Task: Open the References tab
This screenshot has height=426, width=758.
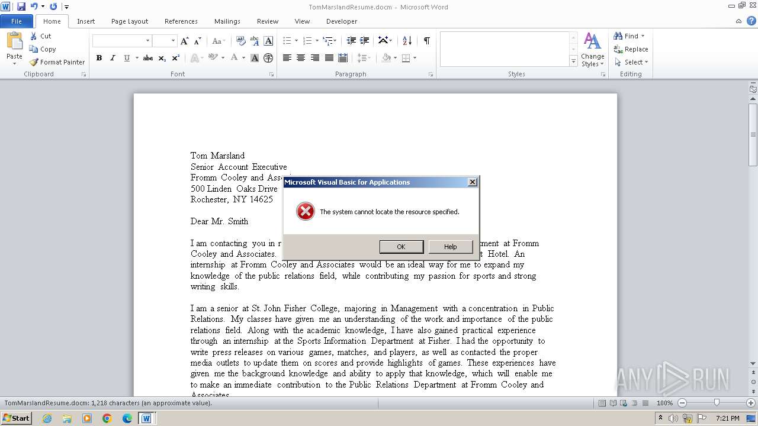Action: 181,21
